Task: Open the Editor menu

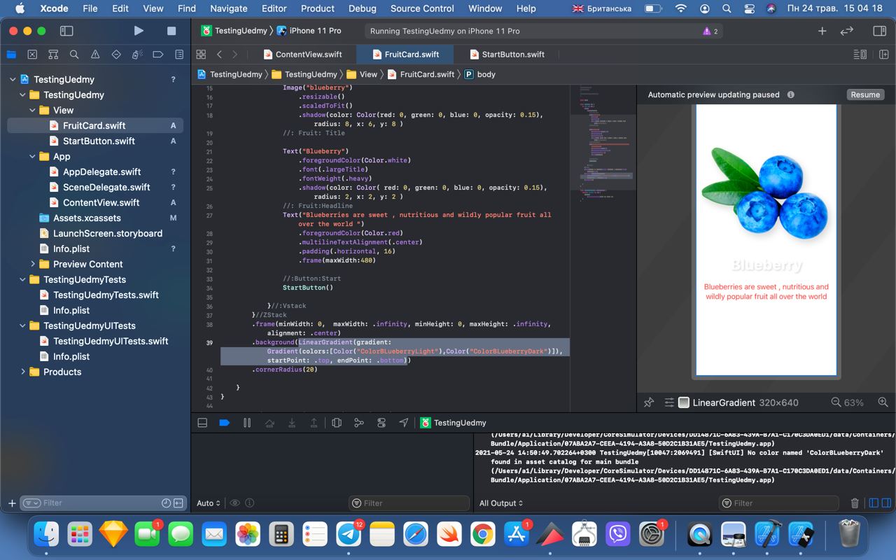Action: pyautogui.click(x=274, y=8)
